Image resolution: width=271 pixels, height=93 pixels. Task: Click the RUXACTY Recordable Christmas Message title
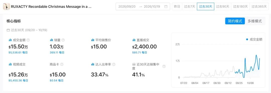point(51,7)
